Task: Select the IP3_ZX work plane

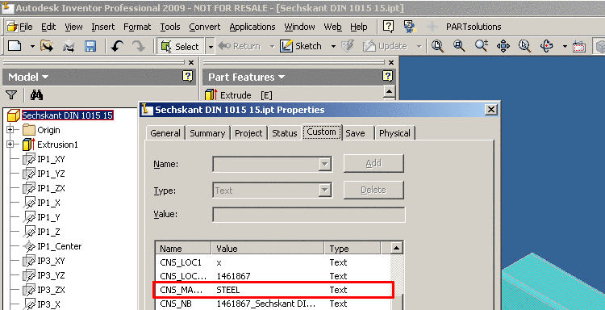Action: [51, 290]
